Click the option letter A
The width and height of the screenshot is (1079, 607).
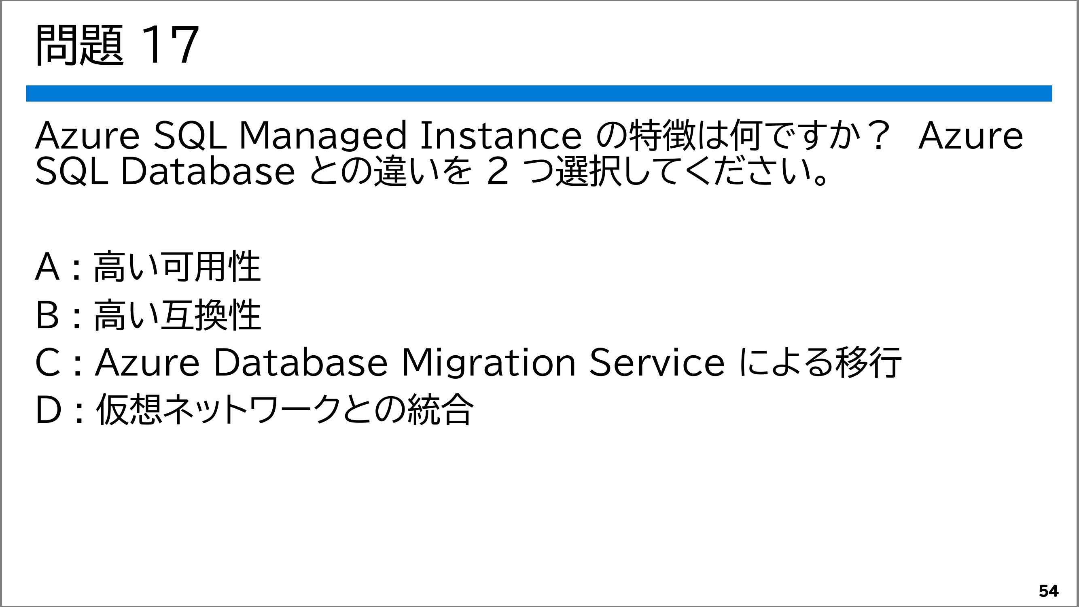click(47, 267)
